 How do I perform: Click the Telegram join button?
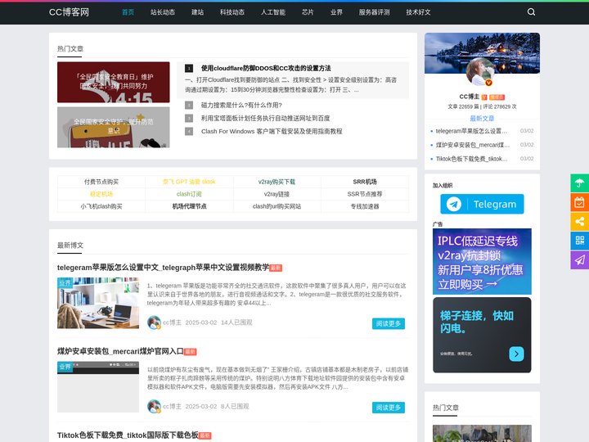[482, 204]
